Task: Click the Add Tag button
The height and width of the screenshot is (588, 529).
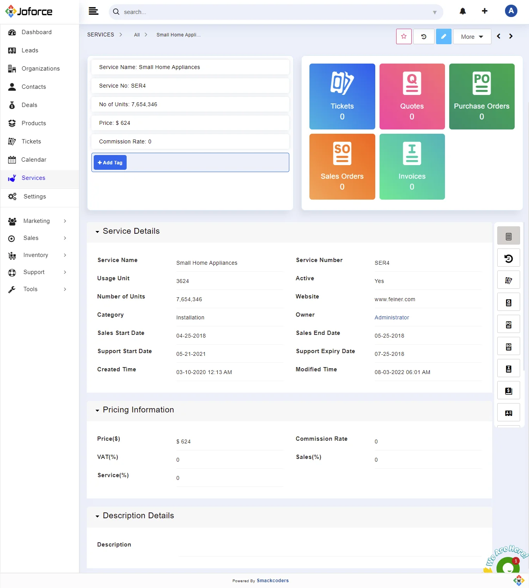Action: [110, 162]
